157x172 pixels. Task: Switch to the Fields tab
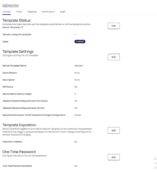[x=19, y=12]
